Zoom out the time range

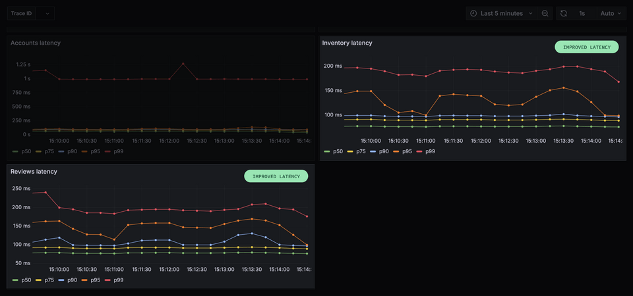(545, 13)
